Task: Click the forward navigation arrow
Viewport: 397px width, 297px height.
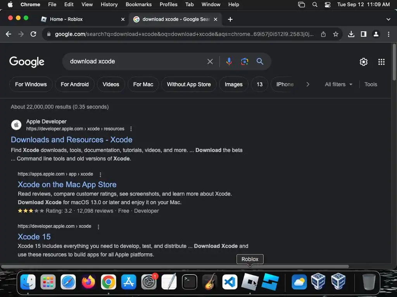Action: click(21, 34)
